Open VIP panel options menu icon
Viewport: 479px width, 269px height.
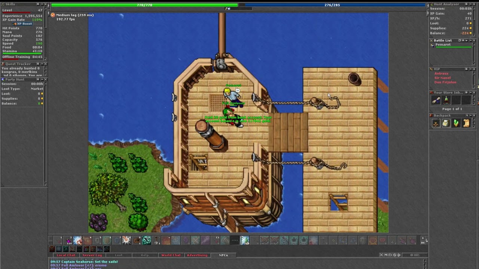click(x=466, y=69)
